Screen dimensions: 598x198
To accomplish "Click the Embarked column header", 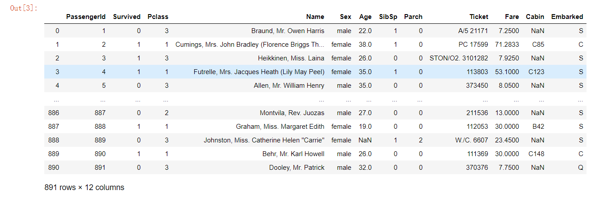I will [x=567, y=17].
